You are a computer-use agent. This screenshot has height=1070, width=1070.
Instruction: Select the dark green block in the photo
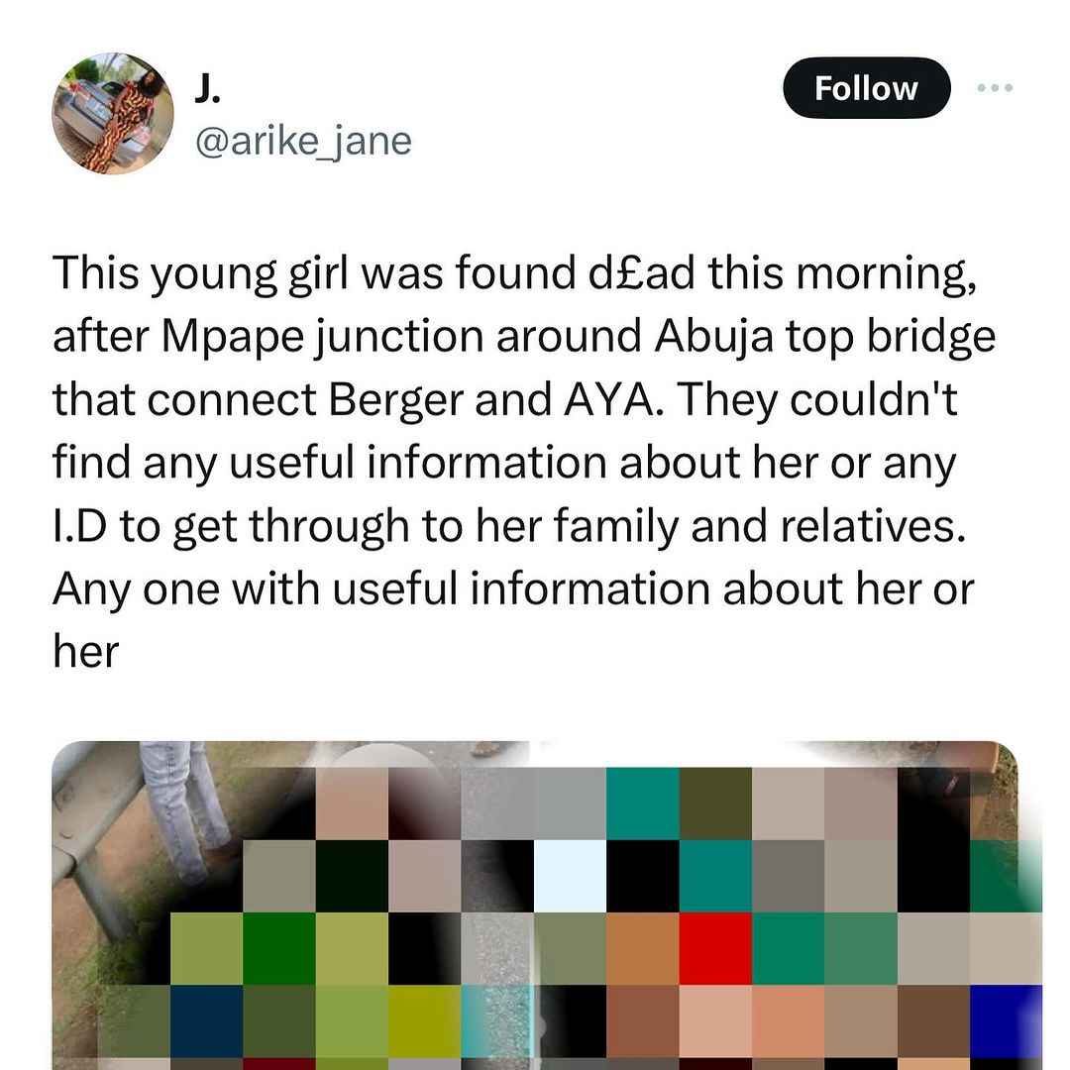[x=279, y=948]
